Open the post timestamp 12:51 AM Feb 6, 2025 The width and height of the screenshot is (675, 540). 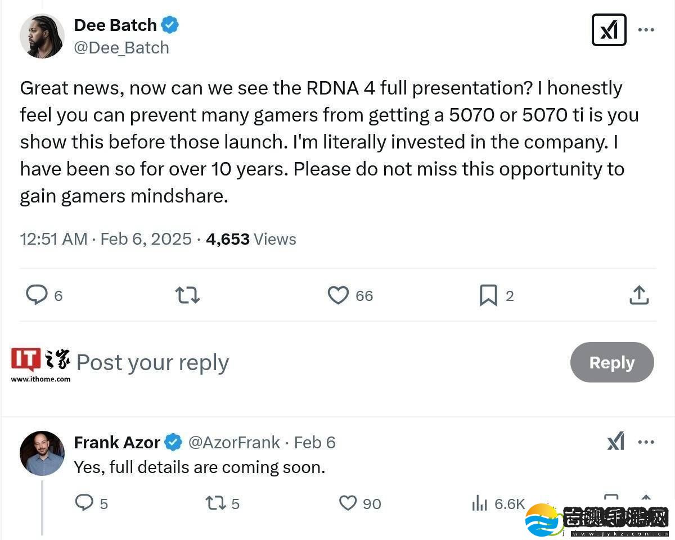pos(106,239)
